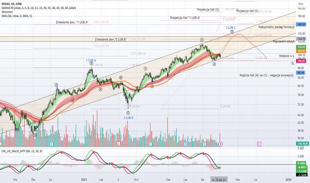Viewport: 310px width, 183px height.
Task: Click the 218.562K volume value label
Action: click(303, 144)
